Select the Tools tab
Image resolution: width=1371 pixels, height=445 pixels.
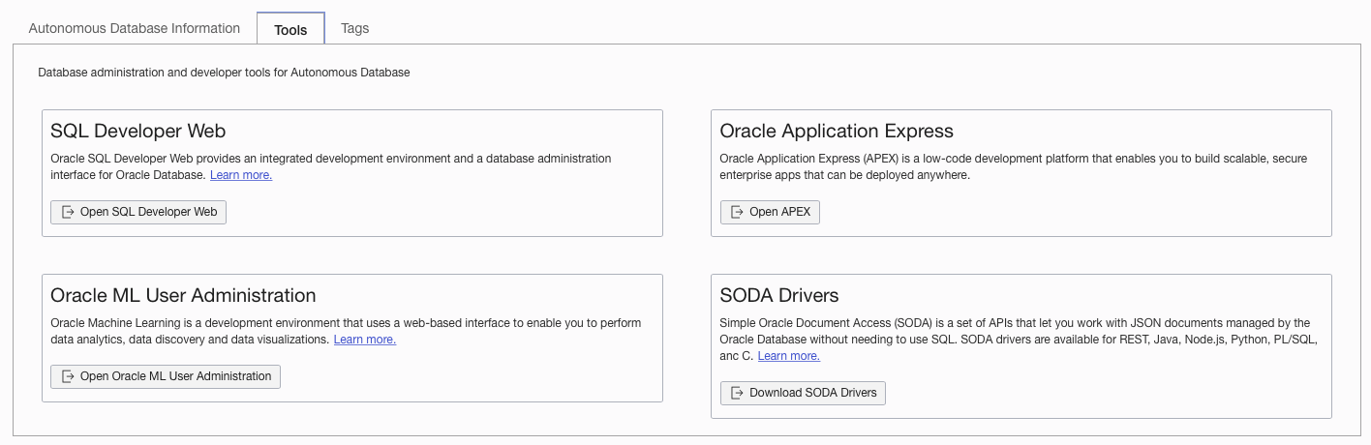(x=290, y=30)
